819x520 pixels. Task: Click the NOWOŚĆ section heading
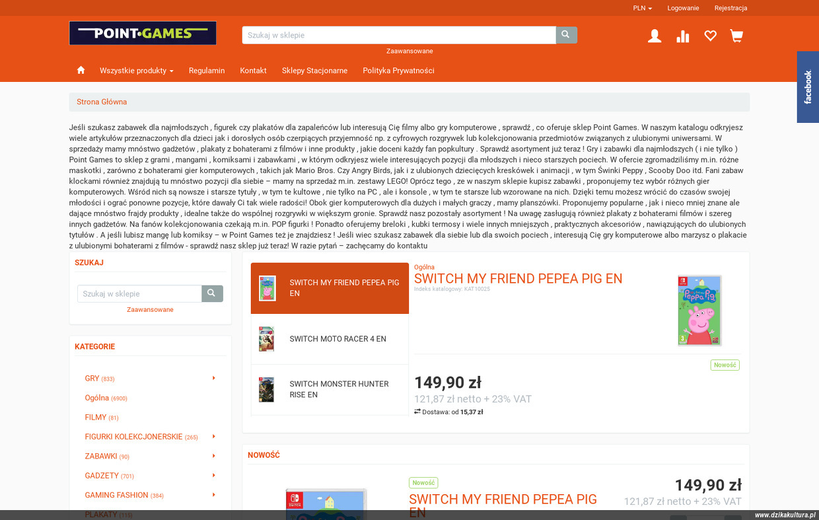tap(264, 455)
